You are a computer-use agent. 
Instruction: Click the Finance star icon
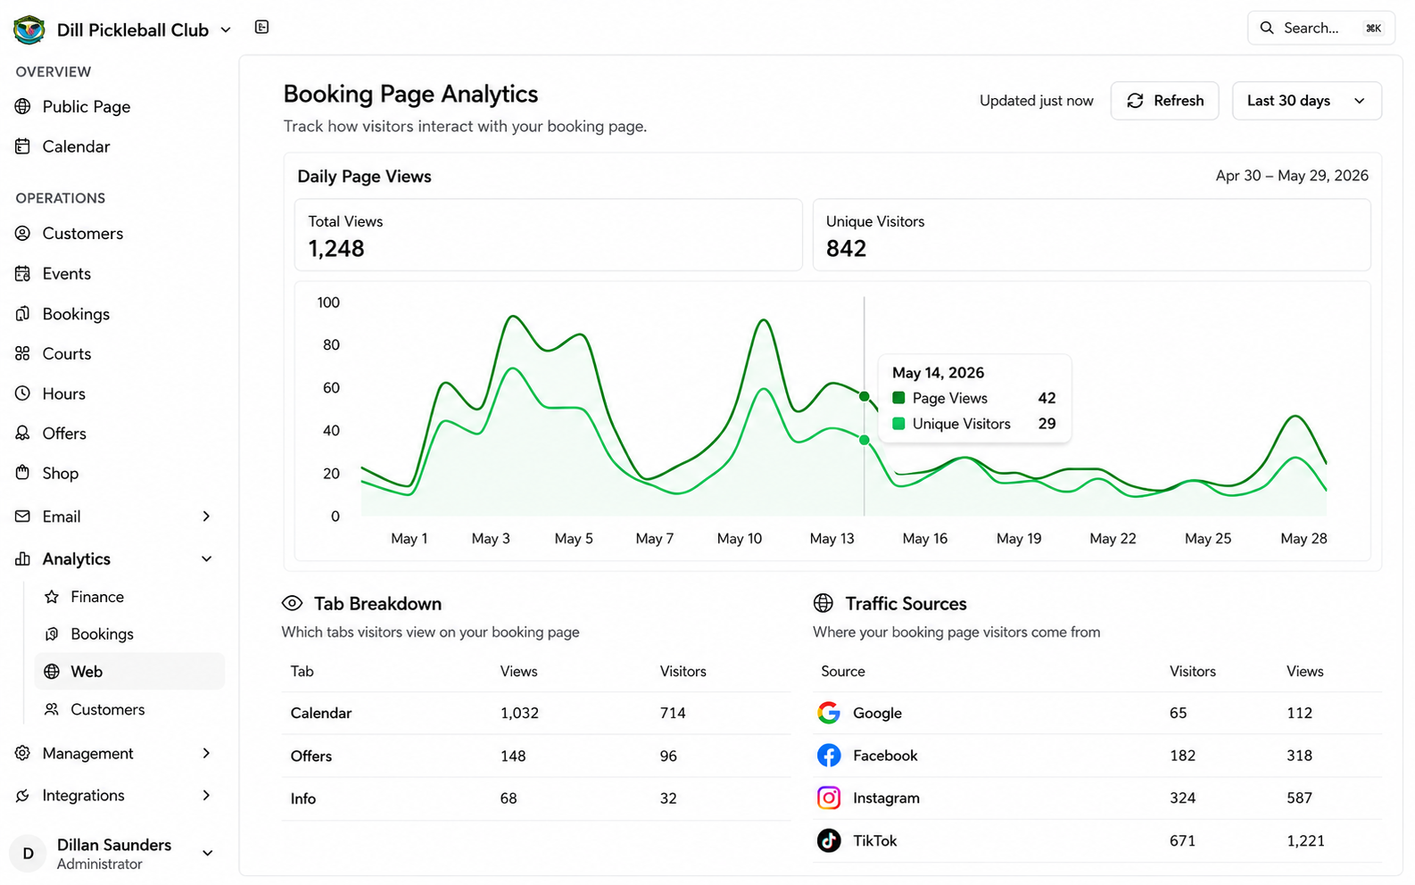52,596
